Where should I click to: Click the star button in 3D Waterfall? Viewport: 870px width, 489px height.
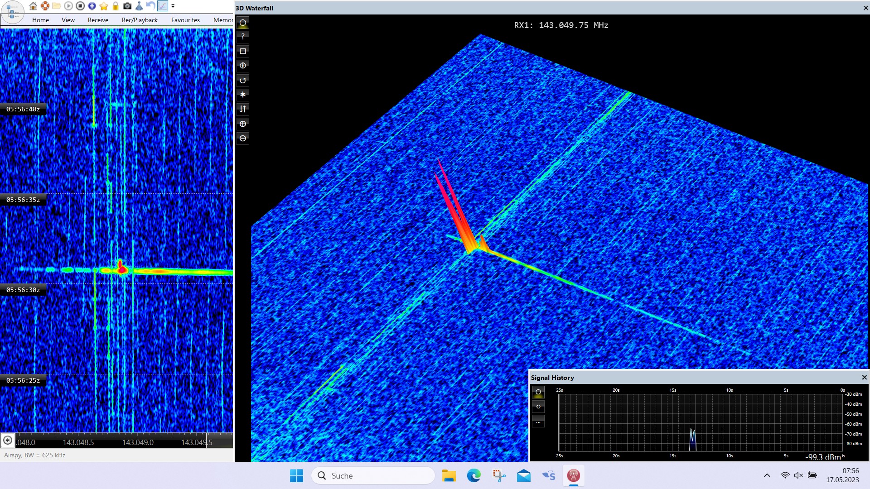[x=243, y=95]
